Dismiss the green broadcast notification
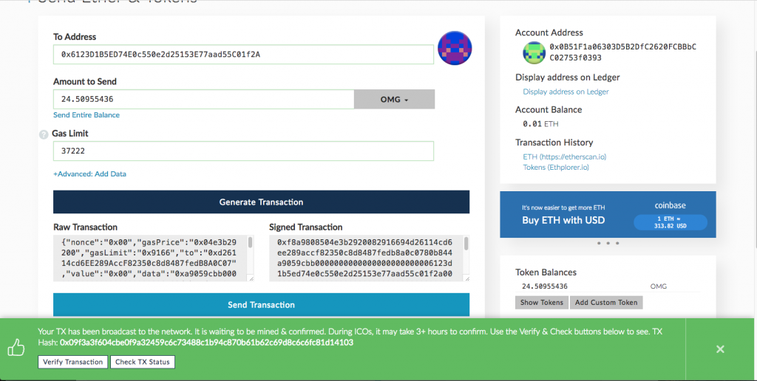The height and width of the screenshot is (381, 757). (x=720, y=349)
